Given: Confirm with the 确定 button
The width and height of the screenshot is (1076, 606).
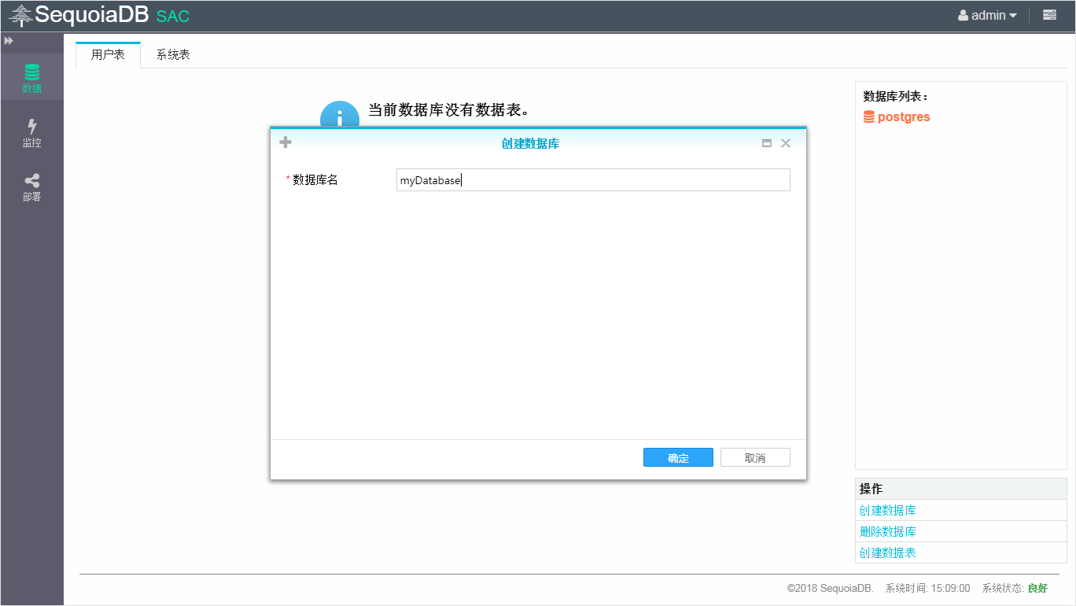Looking at the screenshot, I should (x=678, y=458).
